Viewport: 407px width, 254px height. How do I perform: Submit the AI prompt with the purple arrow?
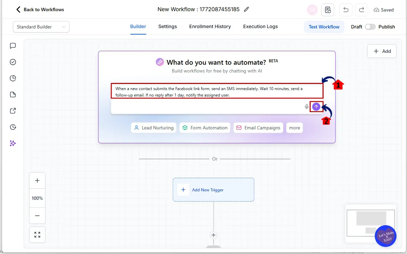click(316, 106)
